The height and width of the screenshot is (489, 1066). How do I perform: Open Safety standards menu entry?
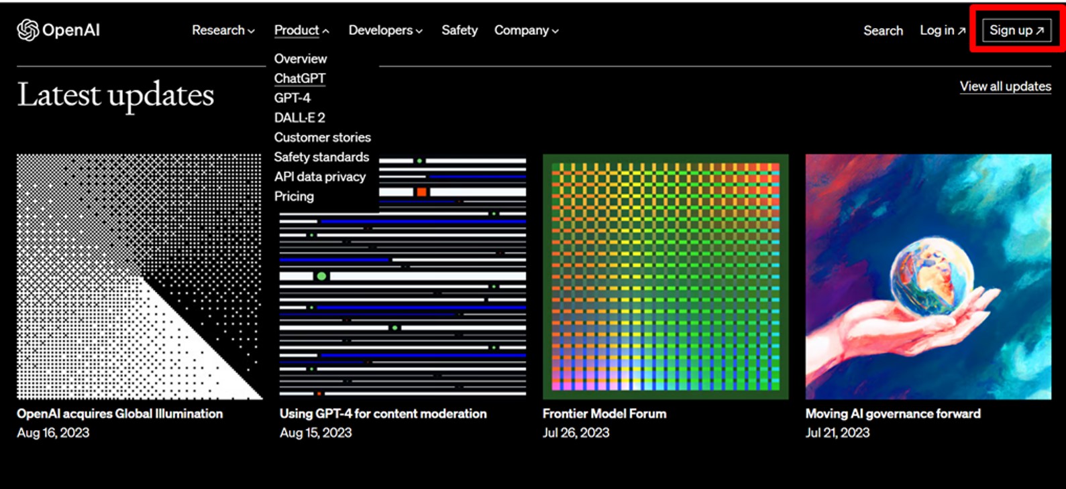321,157
